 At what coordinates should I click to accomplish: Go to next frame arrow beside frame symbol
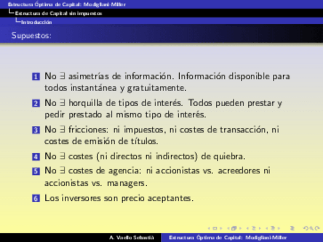240,228
